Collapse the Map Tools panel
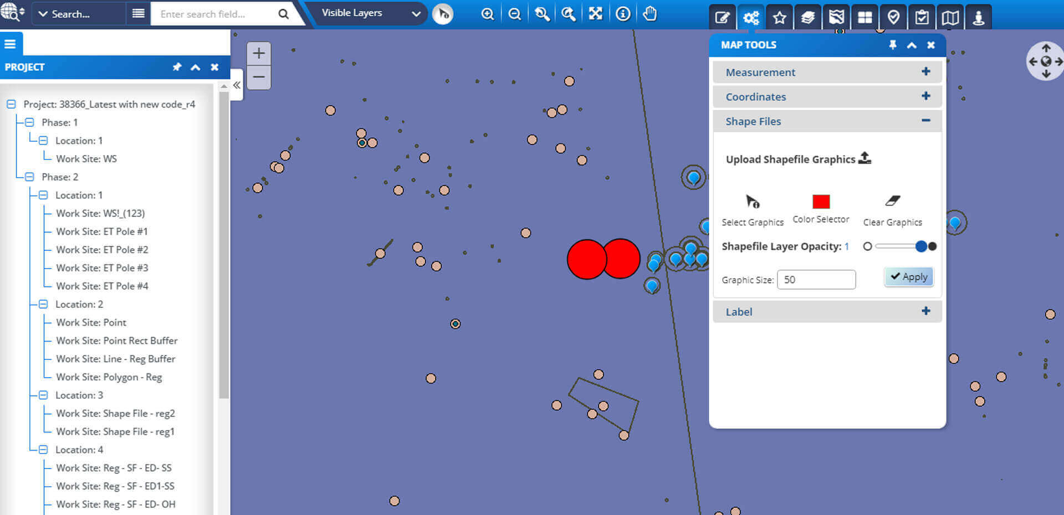This screenshot has width=1064, height=515. coord(912,45)
